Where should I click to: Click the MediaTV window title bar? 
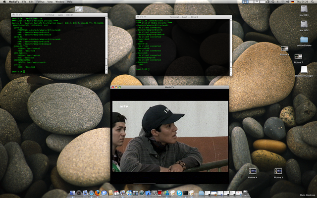click(169, 87)
